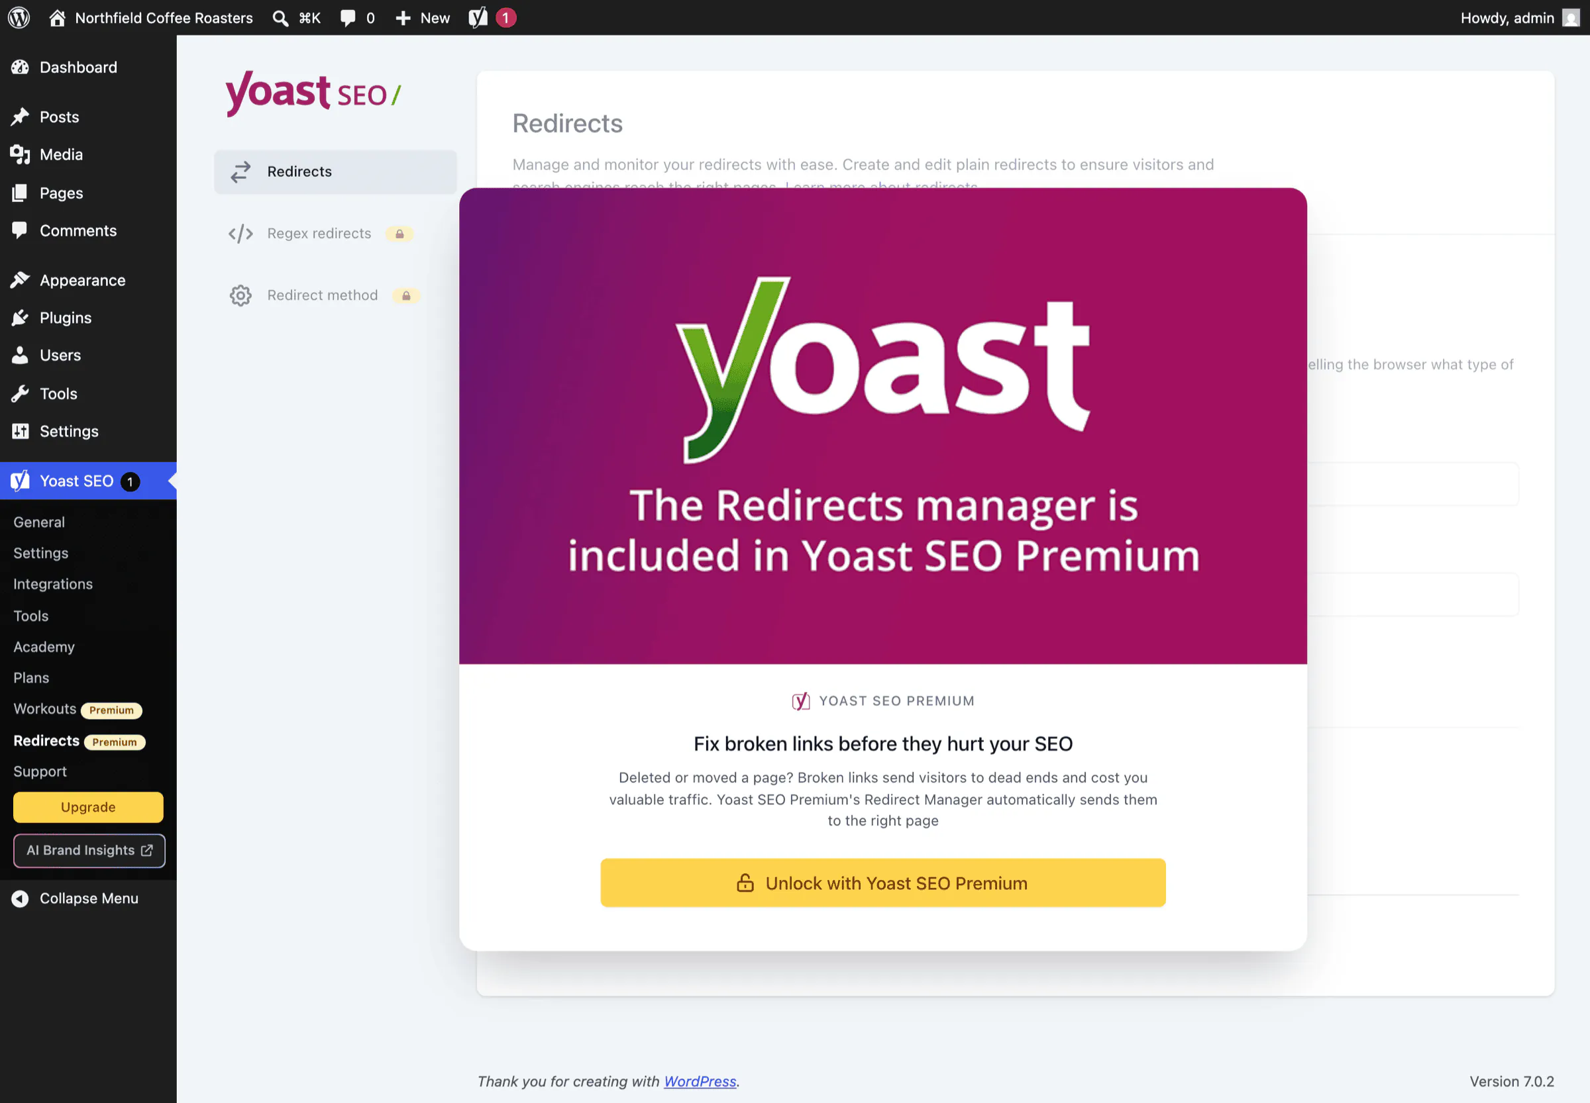Click the Yoast SEO logo above navigation

[x=313, y=94]
